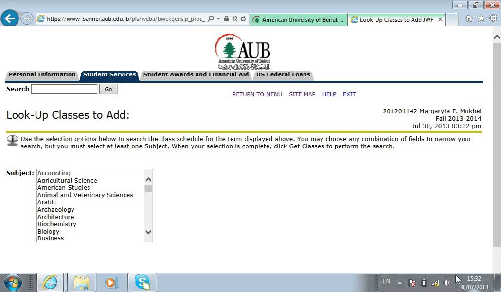Open Student Awards and Financial Aid tab

pyautogui.click(x=196, y=75)
